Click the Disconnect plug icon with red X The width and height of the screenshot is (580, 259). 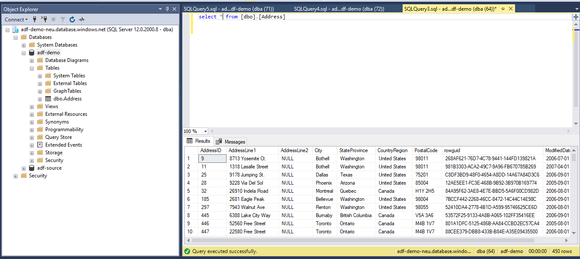[x=44, y=19]
